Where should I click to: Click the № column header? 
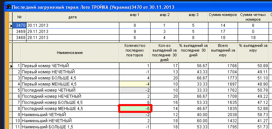pyautogui.click(x=19, y=17)
